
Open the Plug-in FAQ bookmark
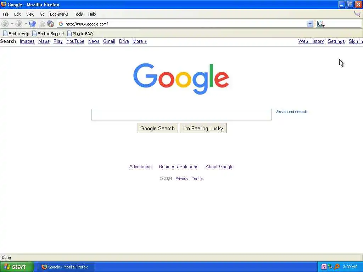(80, 34)
